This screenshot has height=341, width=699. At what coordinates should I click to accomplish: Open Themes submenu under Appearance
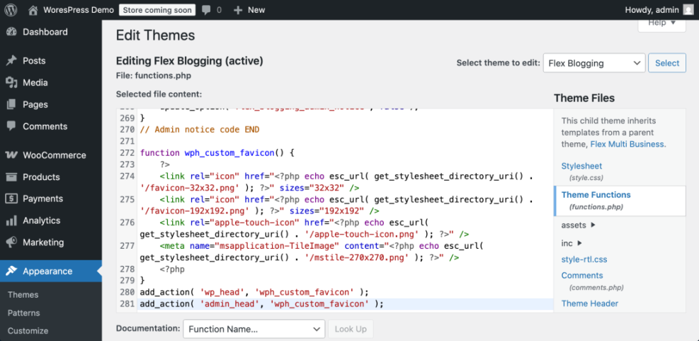(x=23, y=295)
